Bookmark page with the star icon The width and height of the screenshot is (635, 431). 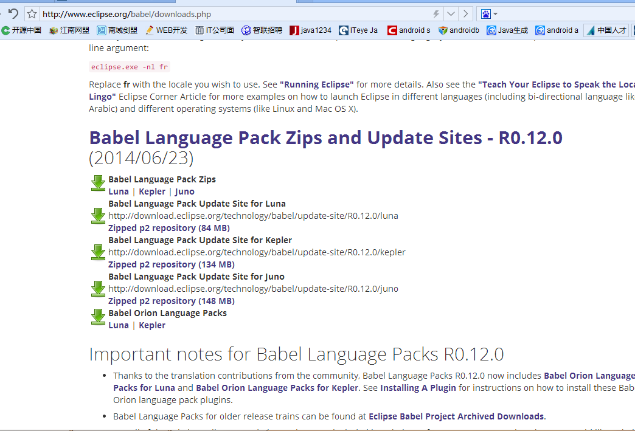click(32, 14)
